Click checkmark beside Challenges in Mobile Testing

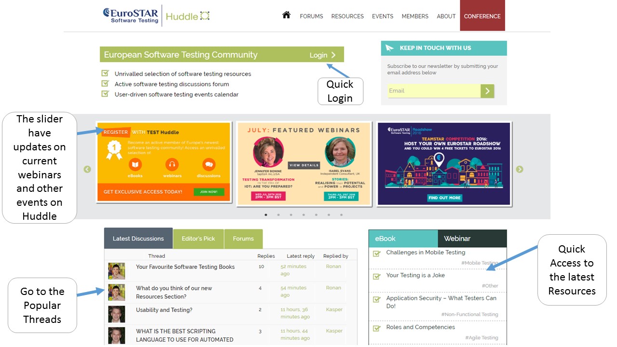click(x=377, y=253)
